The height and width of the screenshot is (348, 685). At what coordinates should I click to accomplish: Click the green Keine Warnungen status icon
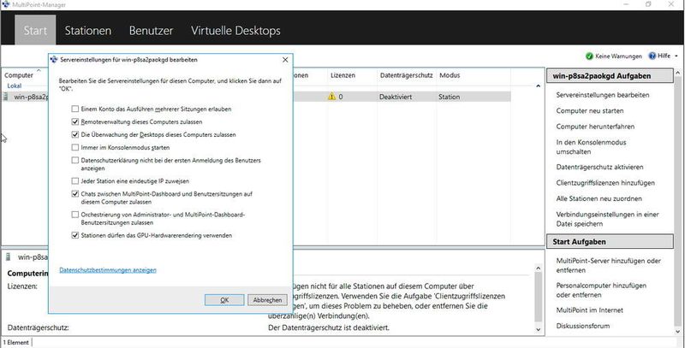pyautogui.click(x=589, y=56)
